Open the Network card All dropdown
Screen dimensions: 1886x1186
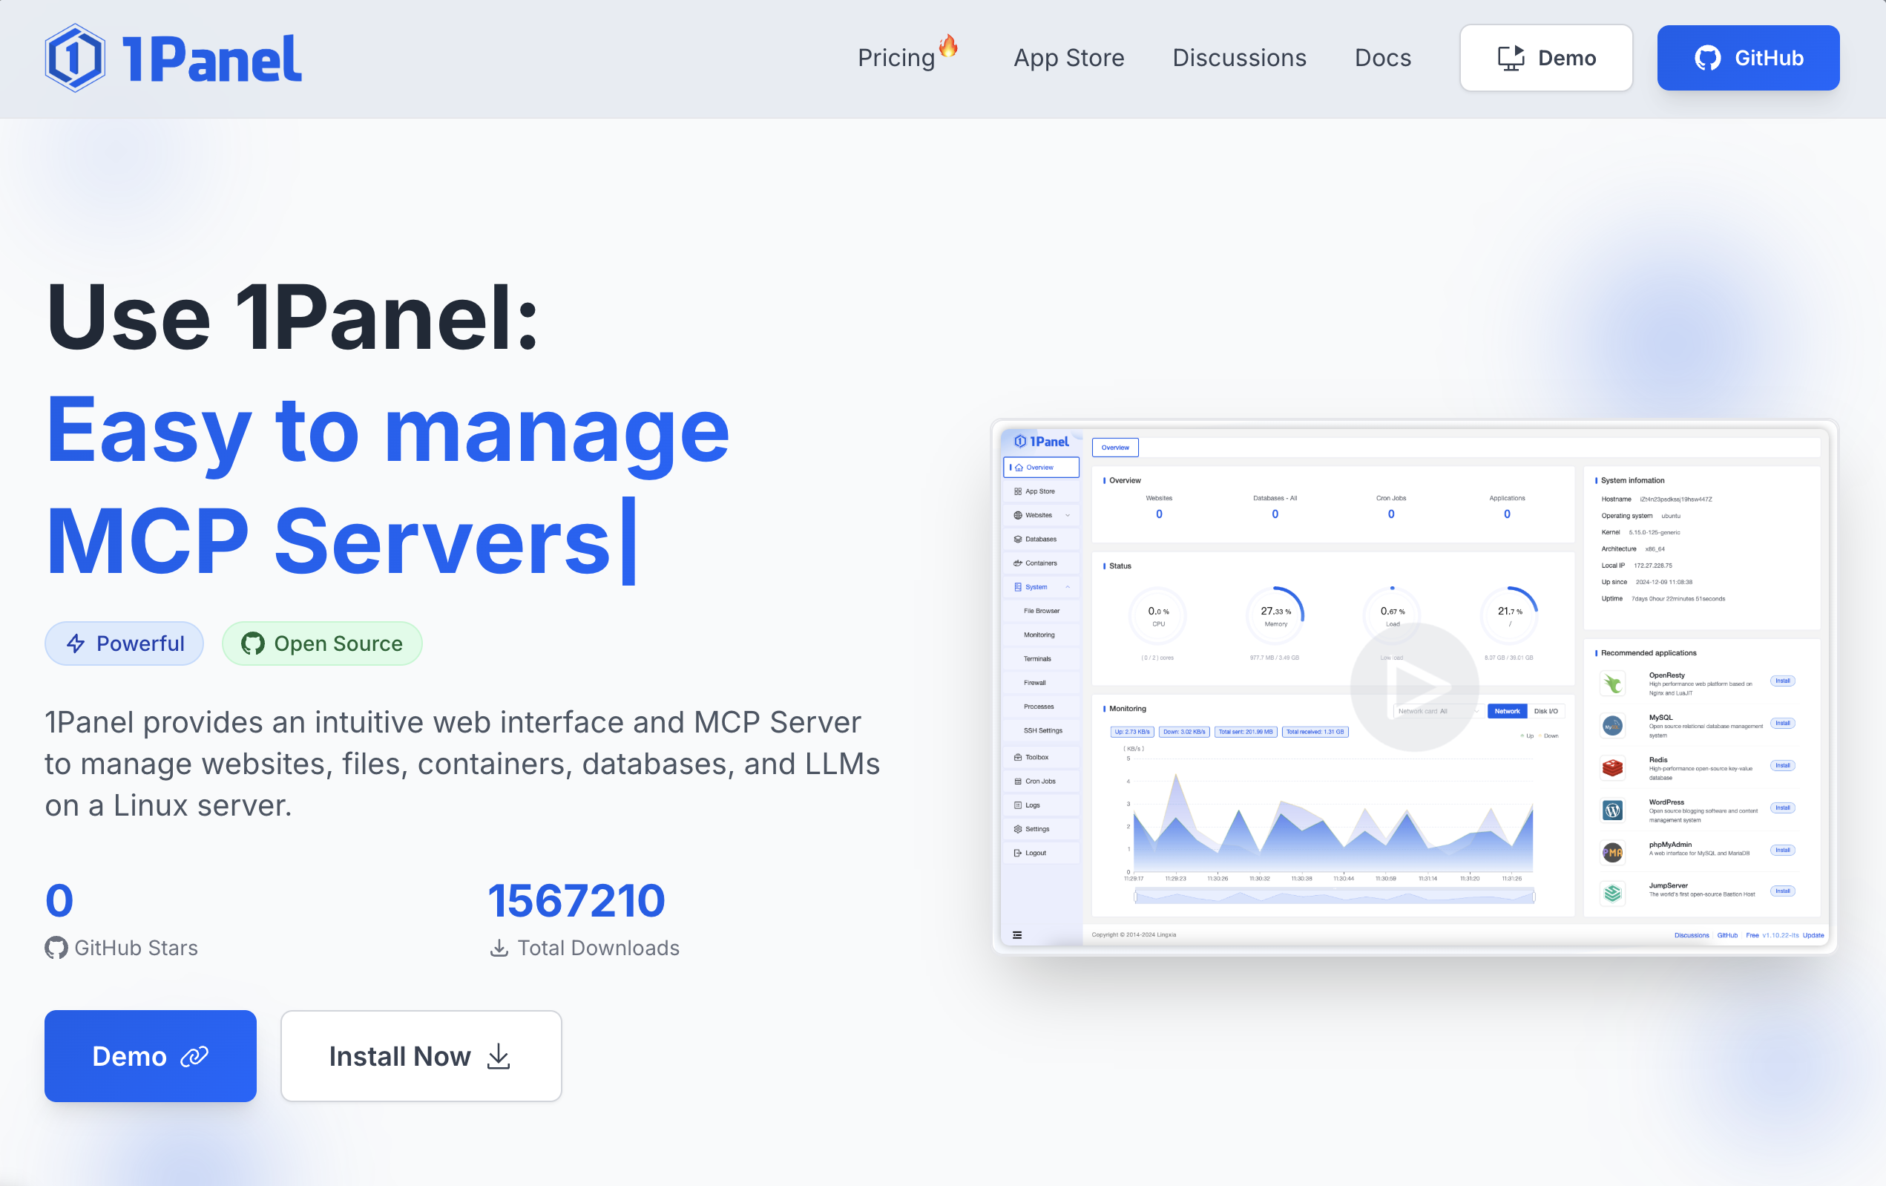click(1439, 711)
